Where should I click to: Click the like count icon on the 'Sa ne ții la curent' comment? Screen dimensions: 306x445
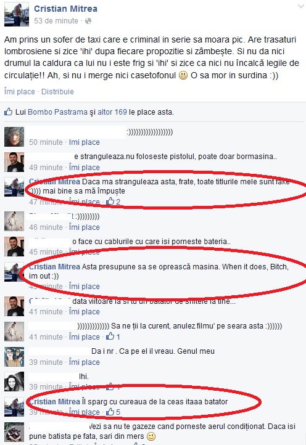113,337
